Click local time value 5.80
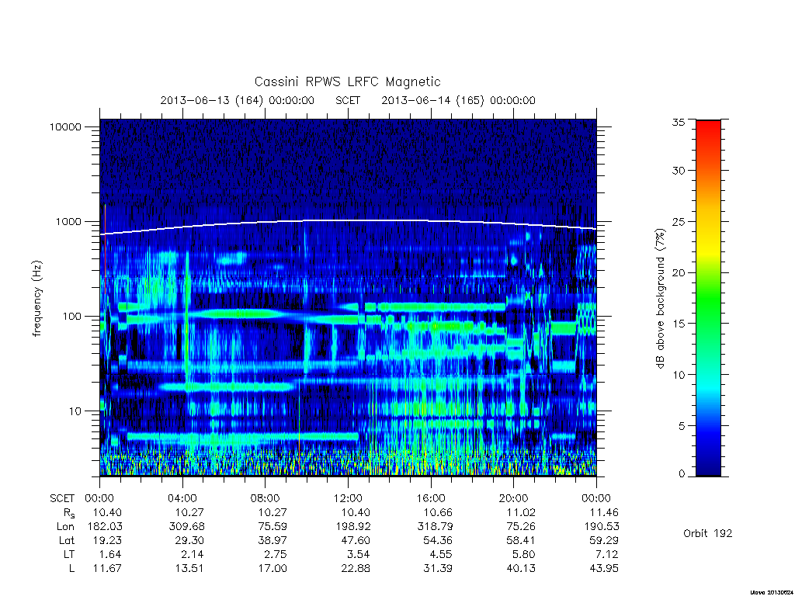Viewport: 795px width, 596px height. point(524,554)
